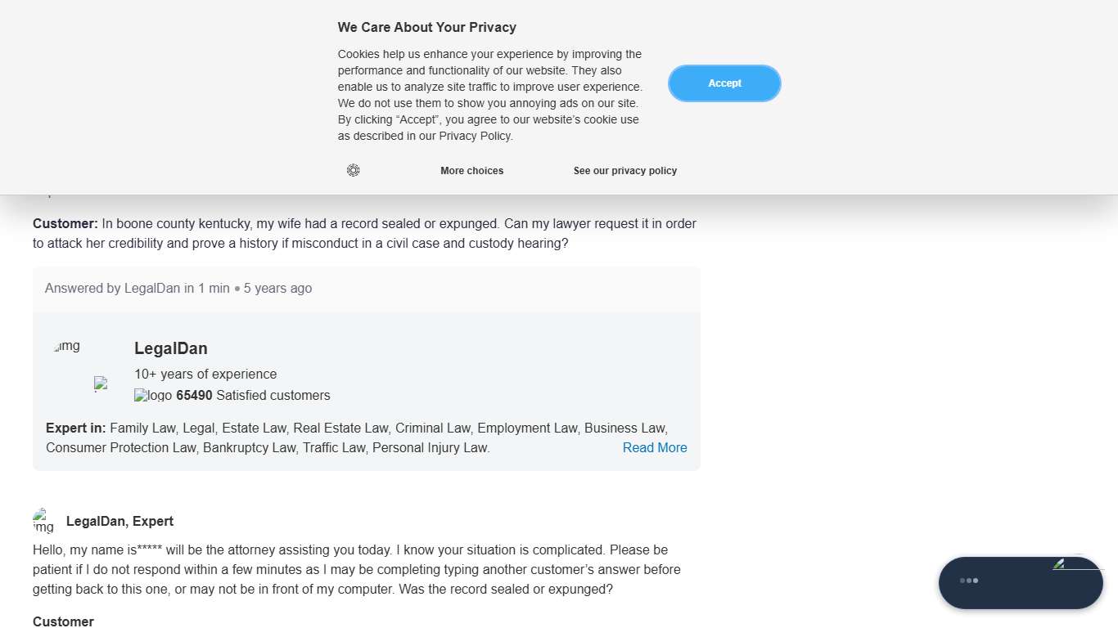
Task: Click the We Care About Your Privacy heading
Action: [x=426, y=28]
